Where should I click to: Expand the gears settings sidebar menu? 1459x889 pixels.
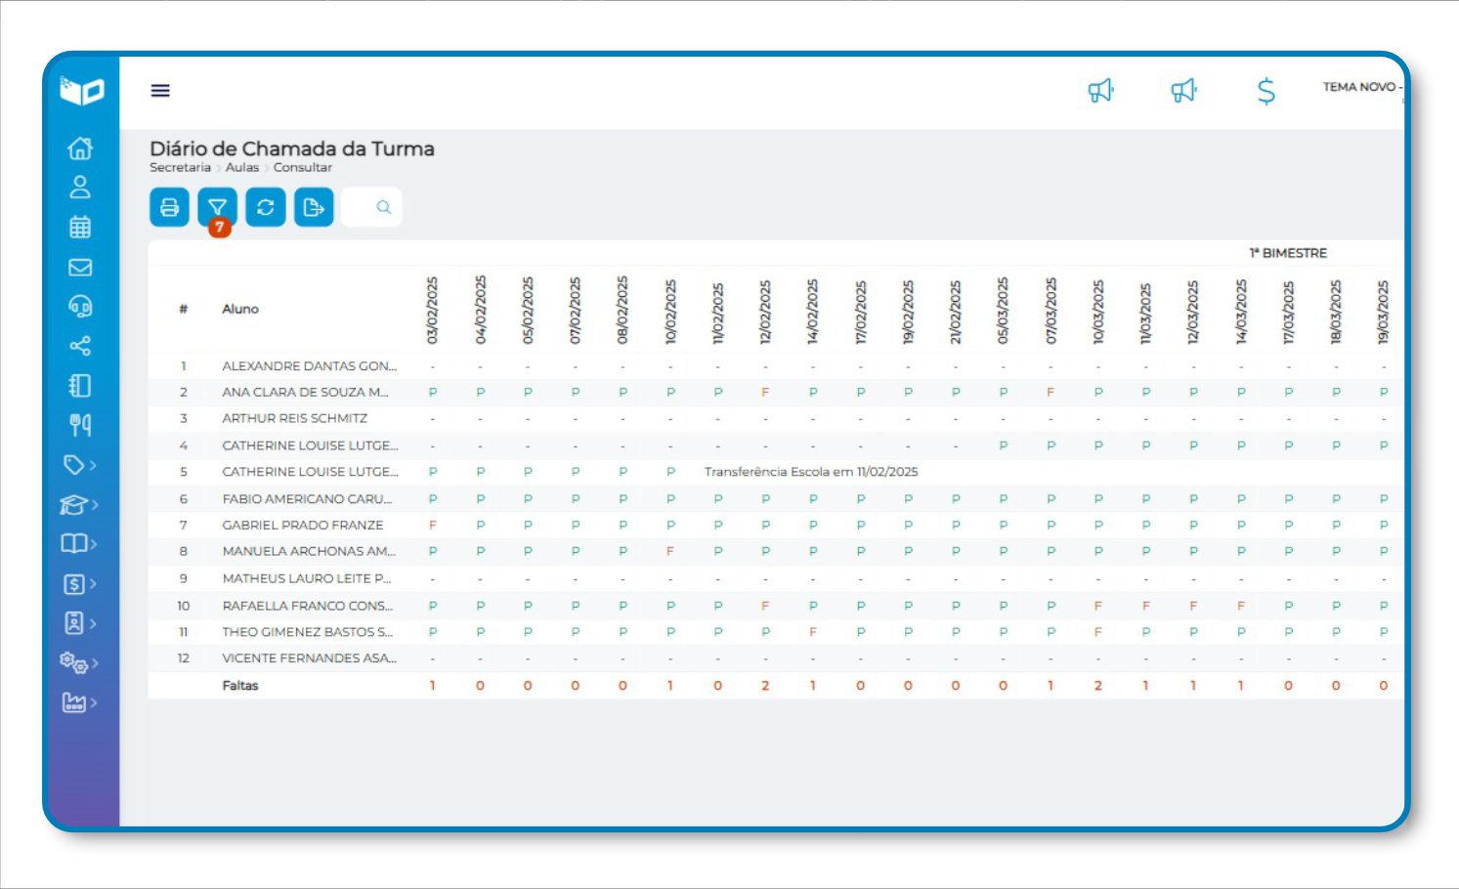[79, 663]
